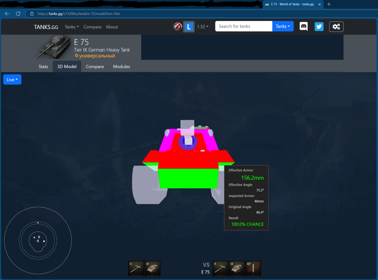Click the green lower hull plate on model
The height and width of the screenshot is (280, 378).
click(188, 178)
